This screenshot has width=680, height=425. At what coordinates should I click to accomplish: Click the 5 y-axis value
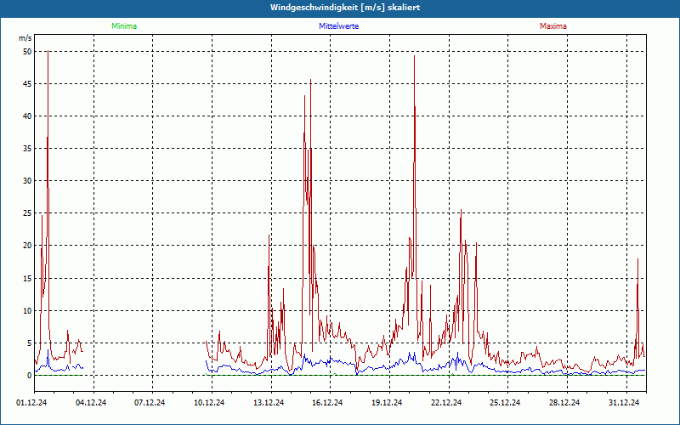pyautogui.click(x=30, y=343)
